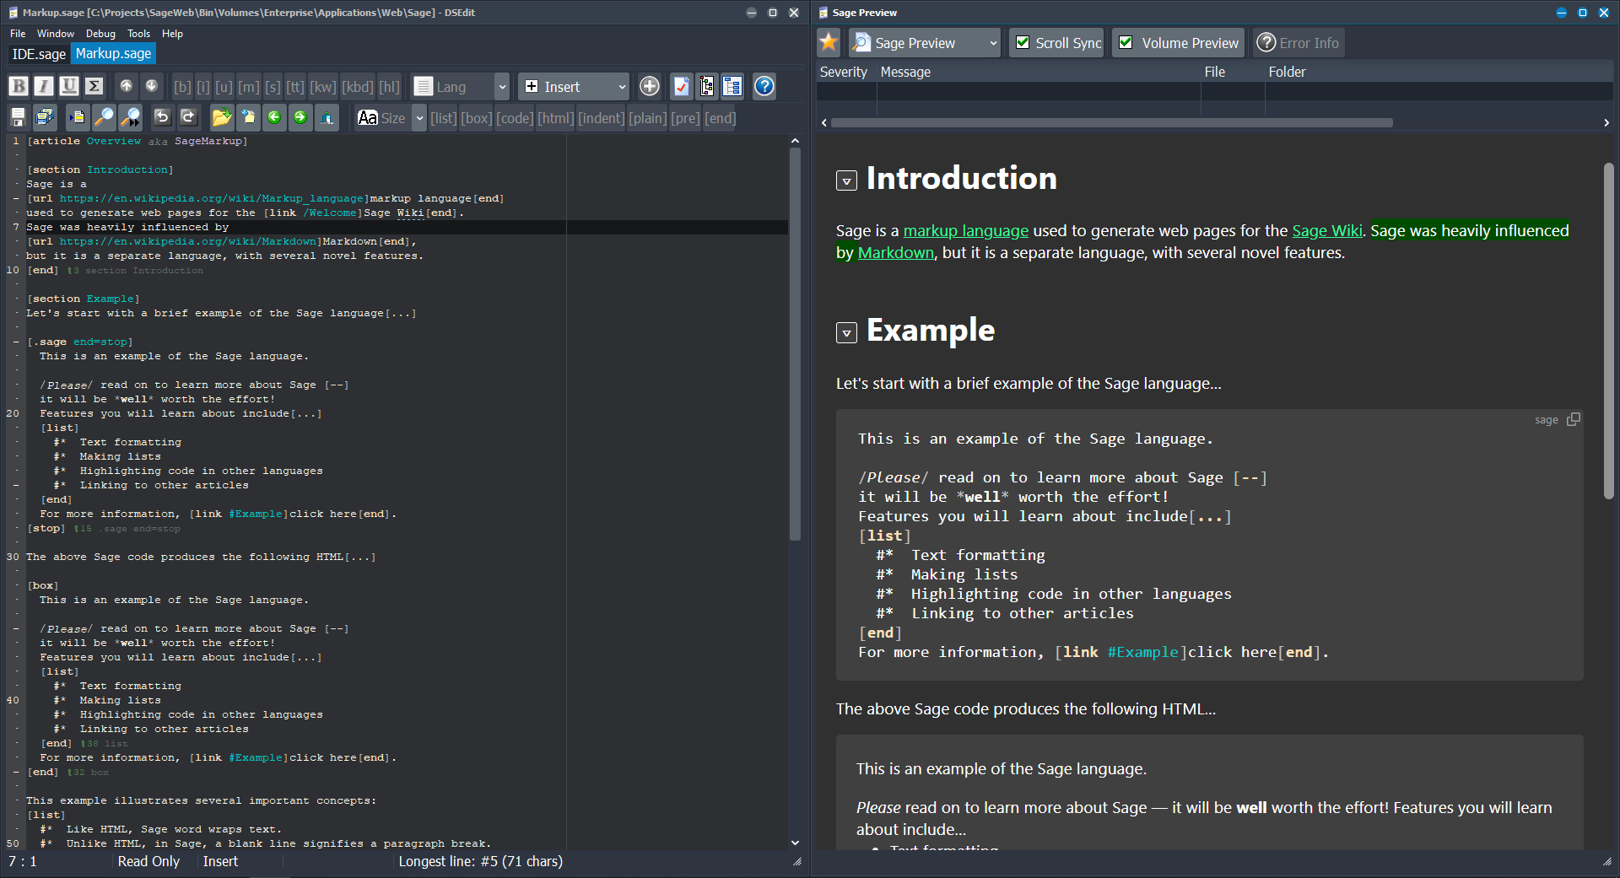Create new file with sparkle document icon

(x=248, y=117)
